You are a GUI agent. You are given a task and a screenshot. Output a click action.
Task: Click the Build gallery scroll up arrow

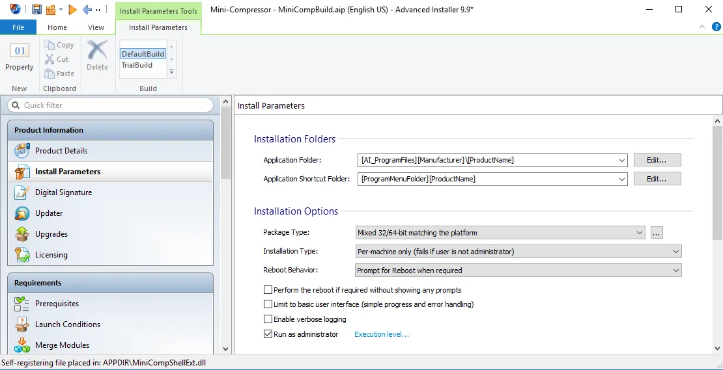tap(171, 46)
